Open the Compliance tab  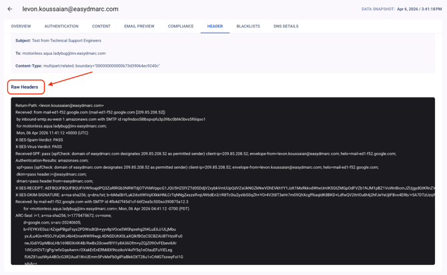(x=181, y=27)
